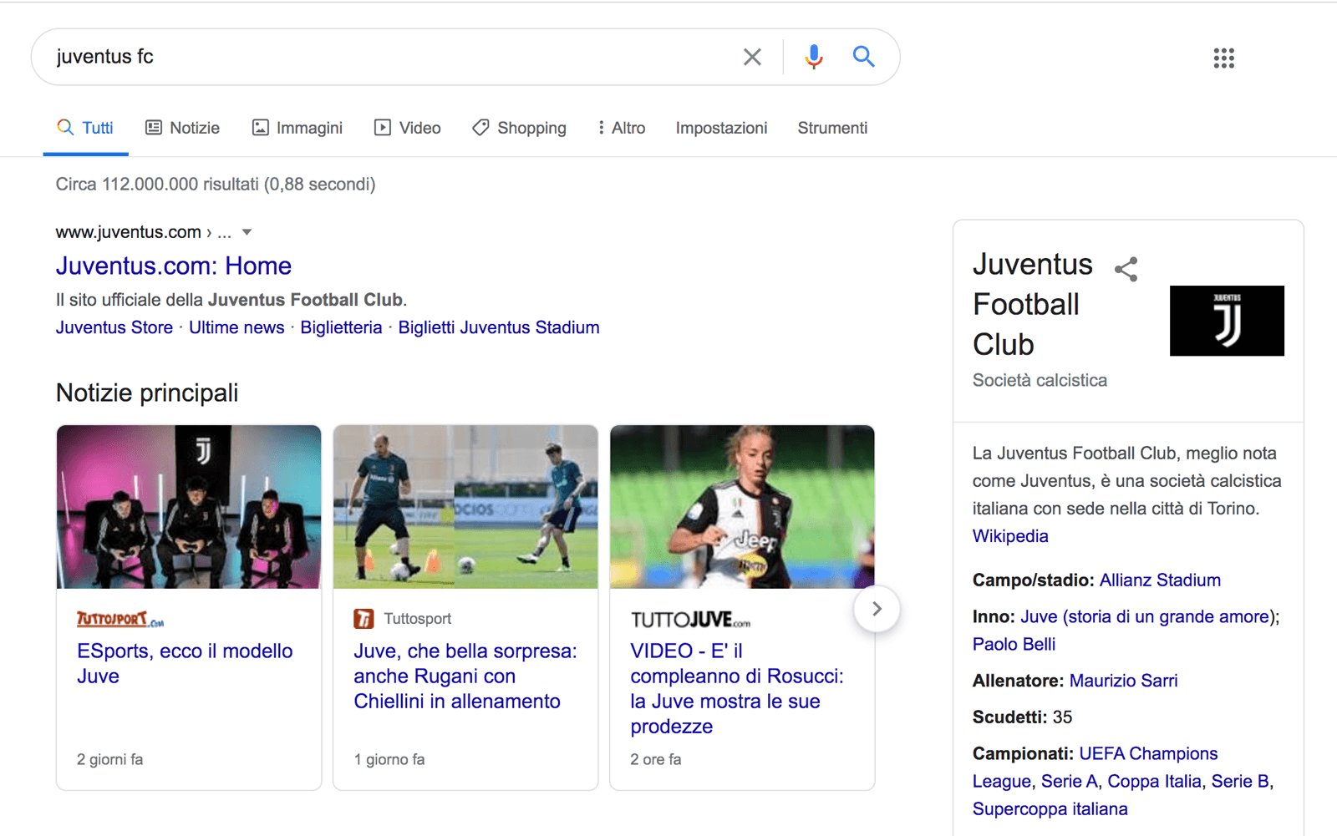Click the Juventus logo thumbnail in knowledge panel
This screenshot has width=1337, height=836.
pyautogui.click(x=1227, y=321)
